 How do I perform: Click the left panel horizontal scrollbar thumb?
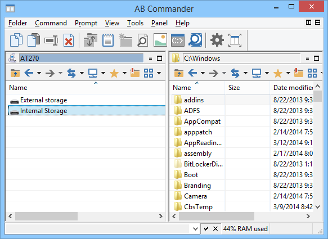point(46,216)
